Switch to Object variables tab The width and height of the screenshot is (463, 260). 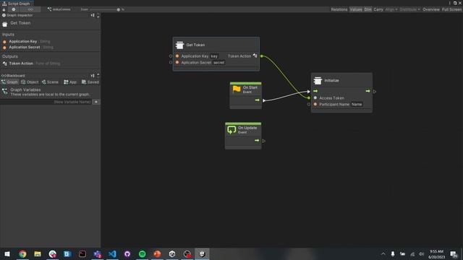point(30,82)
